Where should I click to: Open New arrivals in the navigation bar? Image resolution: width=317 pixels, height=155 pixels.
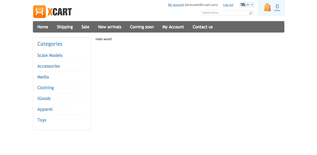pos(110,27)
